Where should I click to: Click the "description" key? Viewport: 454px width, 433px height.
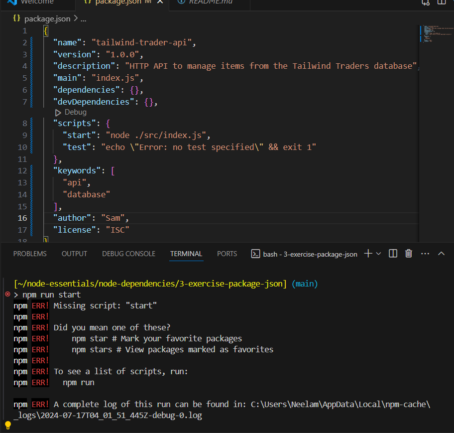coord(84,66)
